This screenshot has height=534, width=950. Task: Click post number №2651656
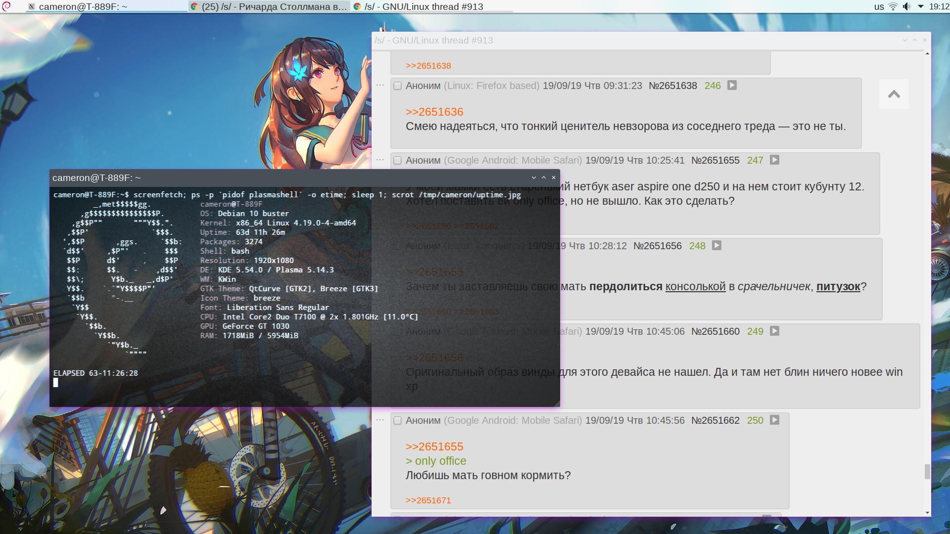[x=657, y=246]
